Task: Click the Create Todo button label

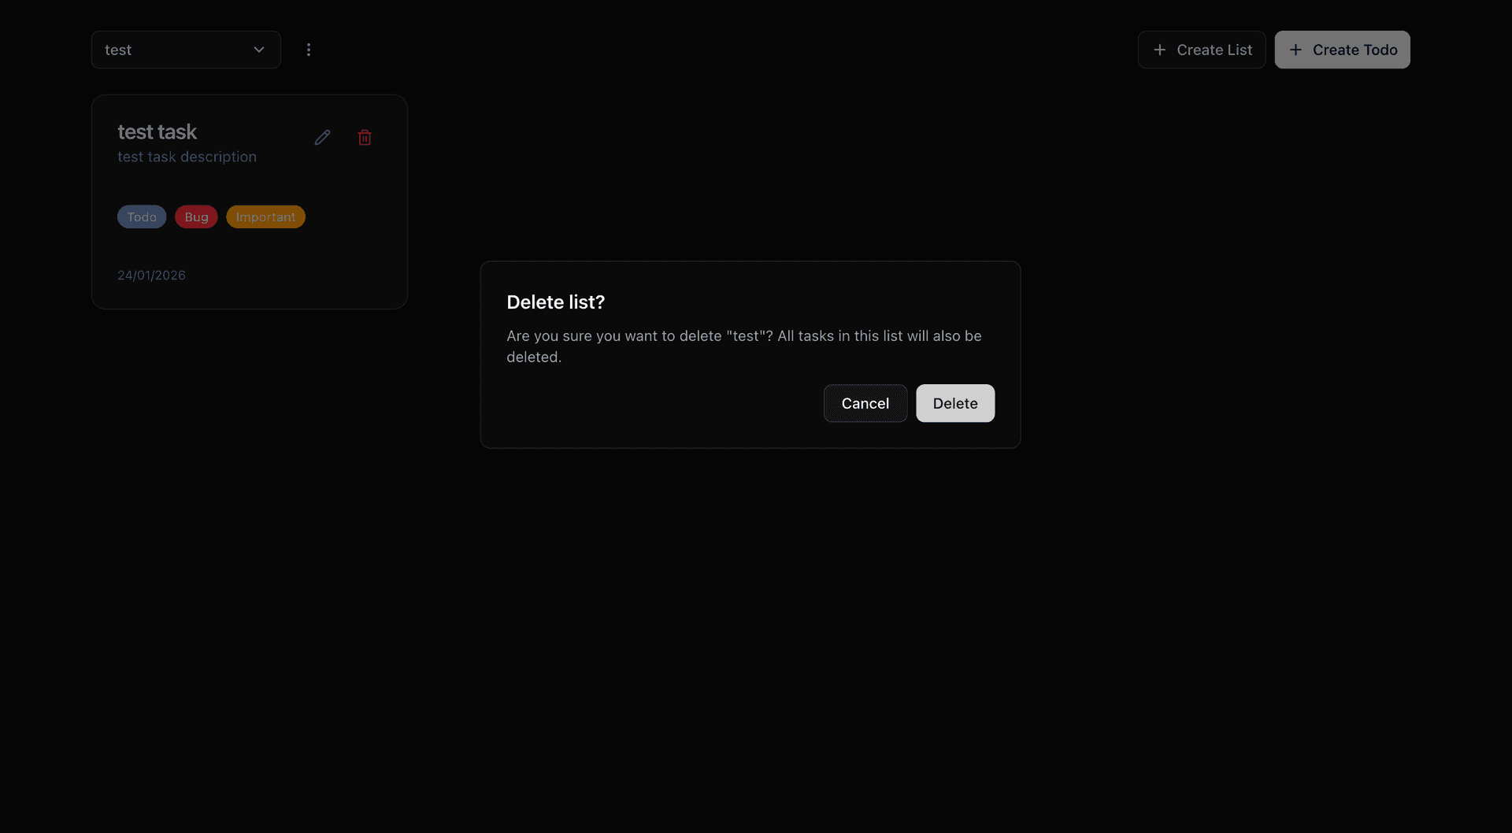Action: 1354,50
